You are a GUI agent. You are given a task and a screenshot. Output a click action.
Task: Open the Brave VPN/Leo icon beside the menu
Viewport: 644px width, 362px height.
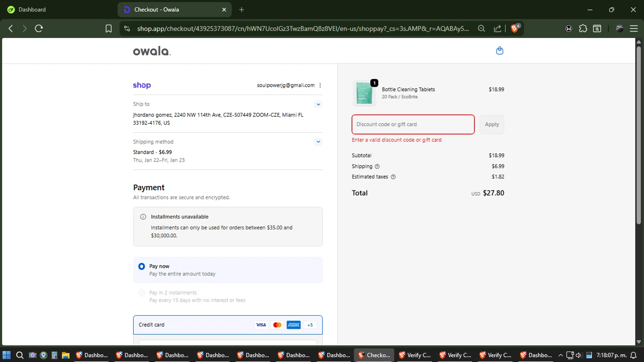click(x=620, y=28)
